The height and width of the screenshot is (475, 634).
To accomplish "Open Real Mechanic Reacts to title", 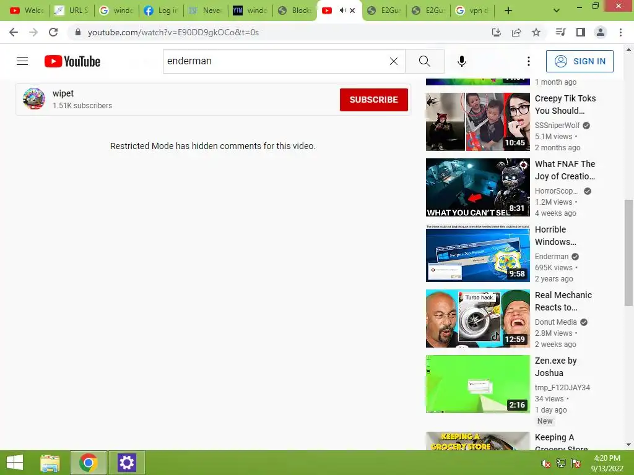I will tap(563, 301).
